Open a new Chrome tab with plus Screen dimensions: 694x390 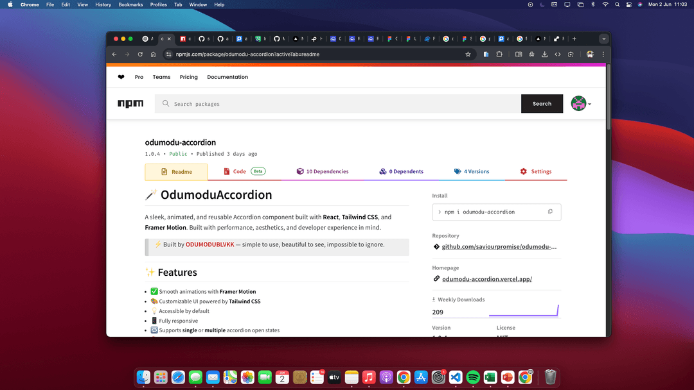[574, 39]
